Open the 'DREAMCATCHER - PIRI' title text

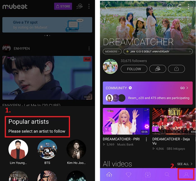pyautogui.click(x=121, y=139)
